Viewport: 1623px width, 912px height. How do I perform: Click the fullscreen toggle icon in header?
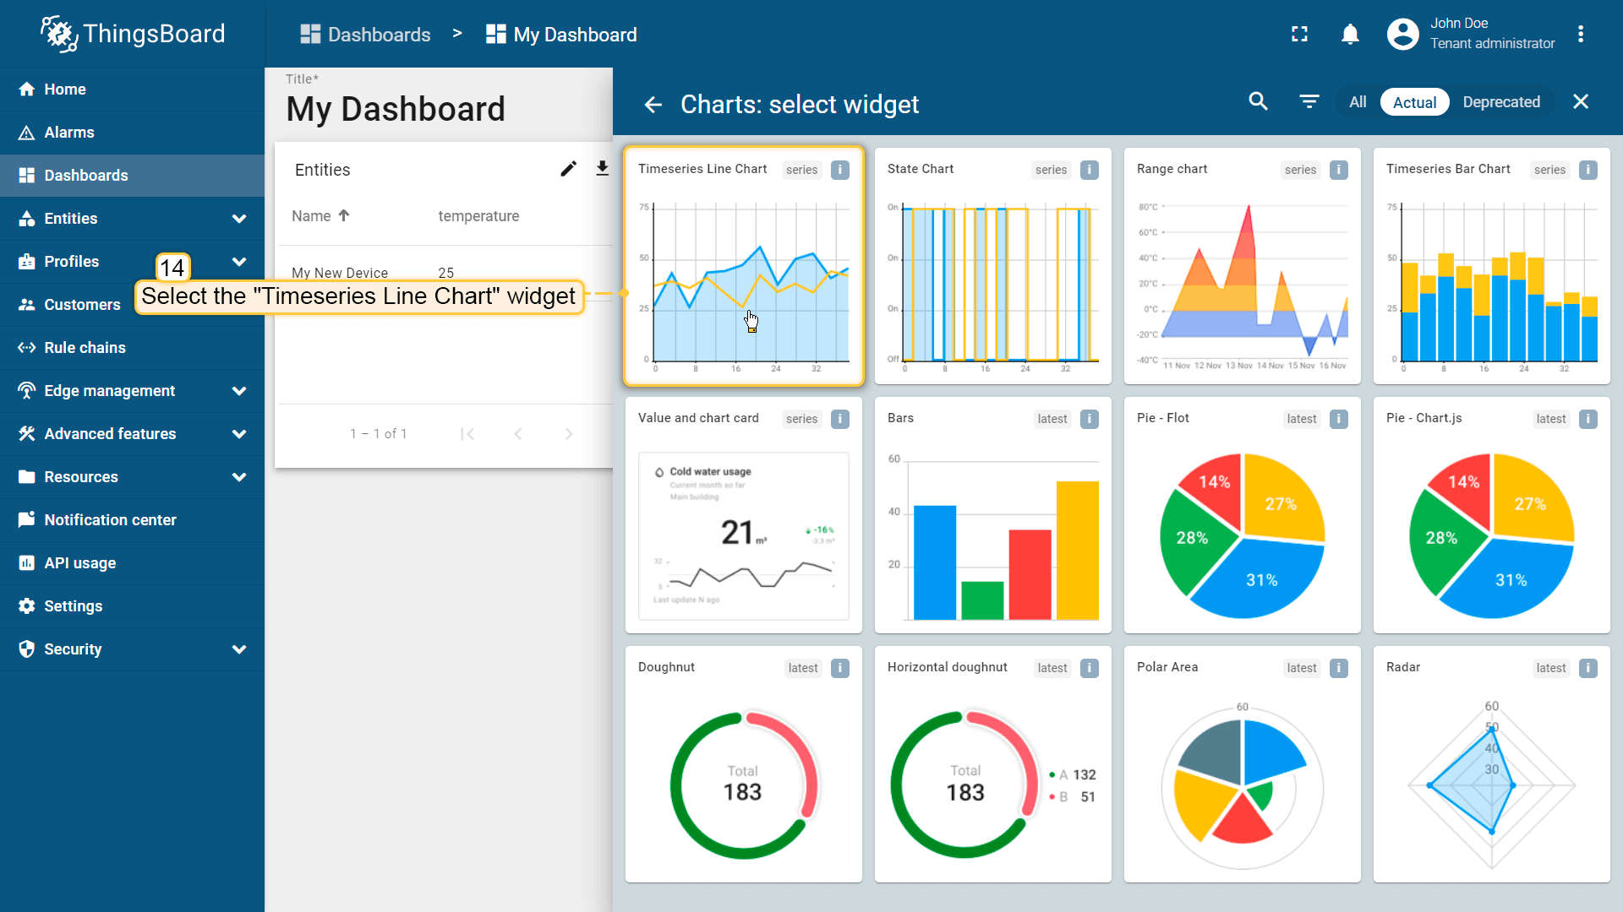click(x=1299, y=34)
